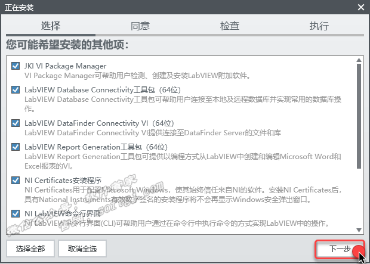The height and width of the screenshot is (264, 370).
Task: Switch to the 同意 step tab
Action: (140, 26)
